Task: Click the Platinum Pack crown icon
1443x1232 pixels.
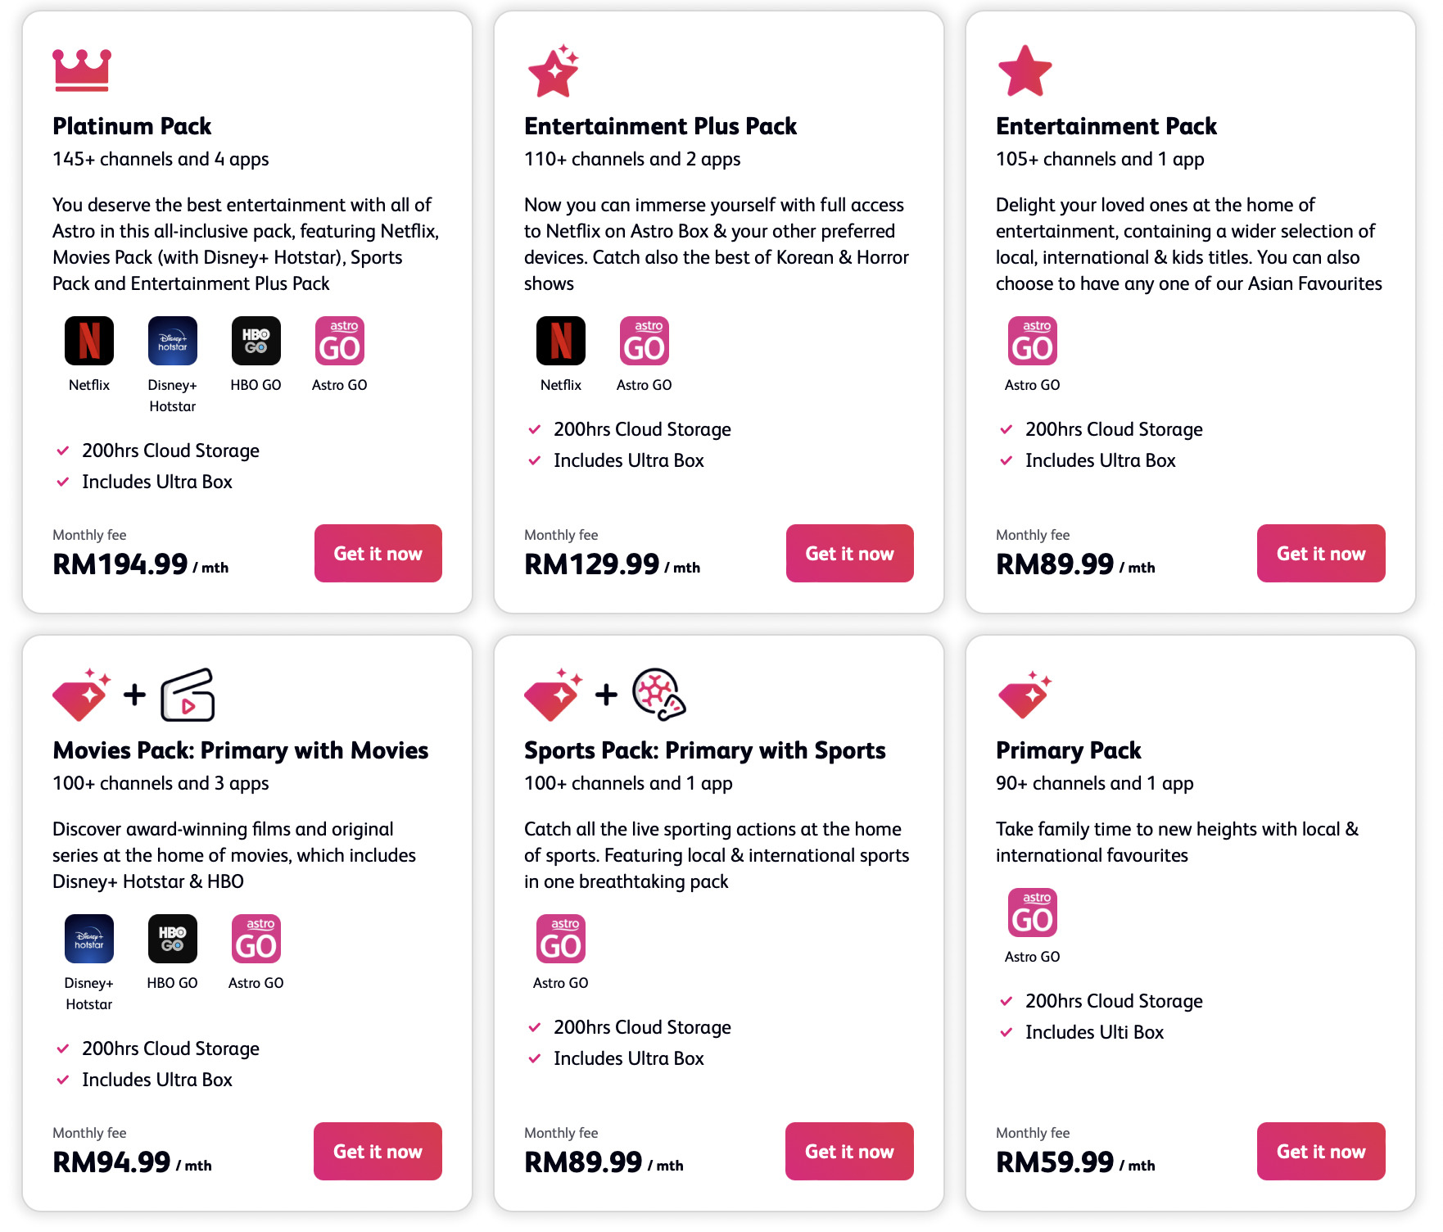Action: tap(81, 70)
